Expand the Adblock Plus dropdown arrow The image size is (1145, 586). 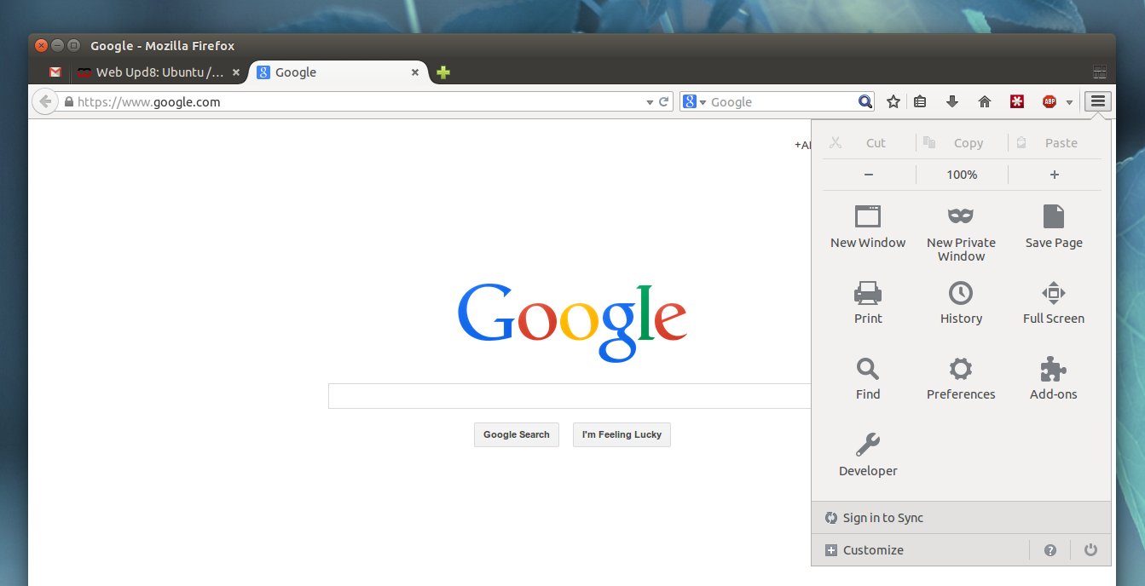pyautogui.click(x=1068, y=101)
